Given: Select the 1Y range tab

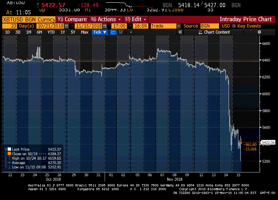Looking at the screenshot, I should [x=63, y=32].
